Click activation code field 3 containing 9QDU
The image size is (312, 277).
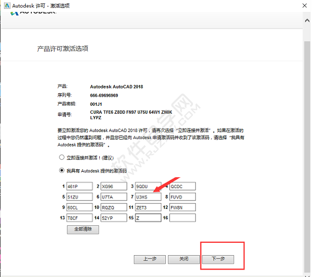pos(148,186)
